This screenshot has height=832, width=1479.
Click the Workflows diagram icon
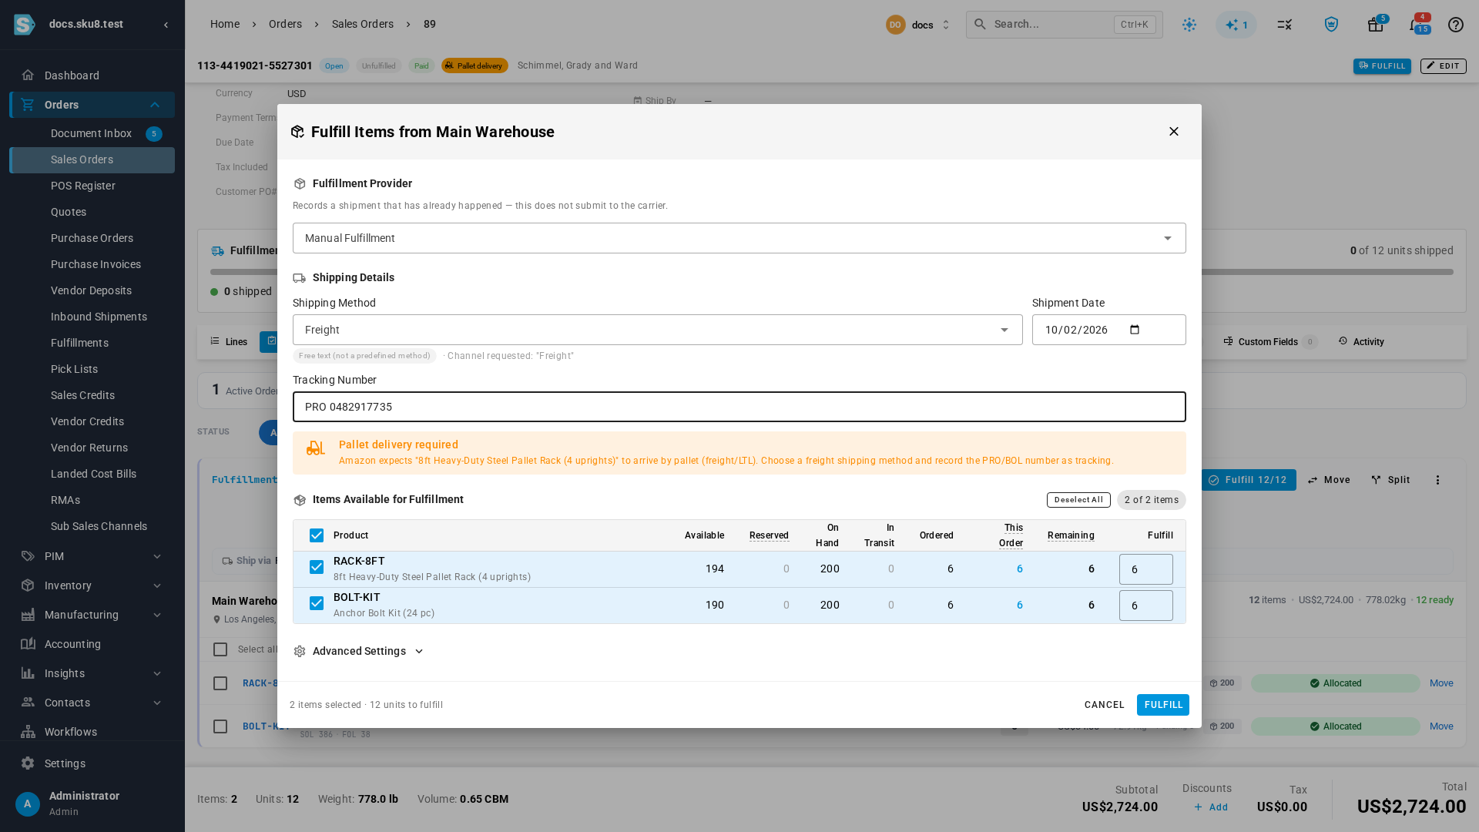28,732
